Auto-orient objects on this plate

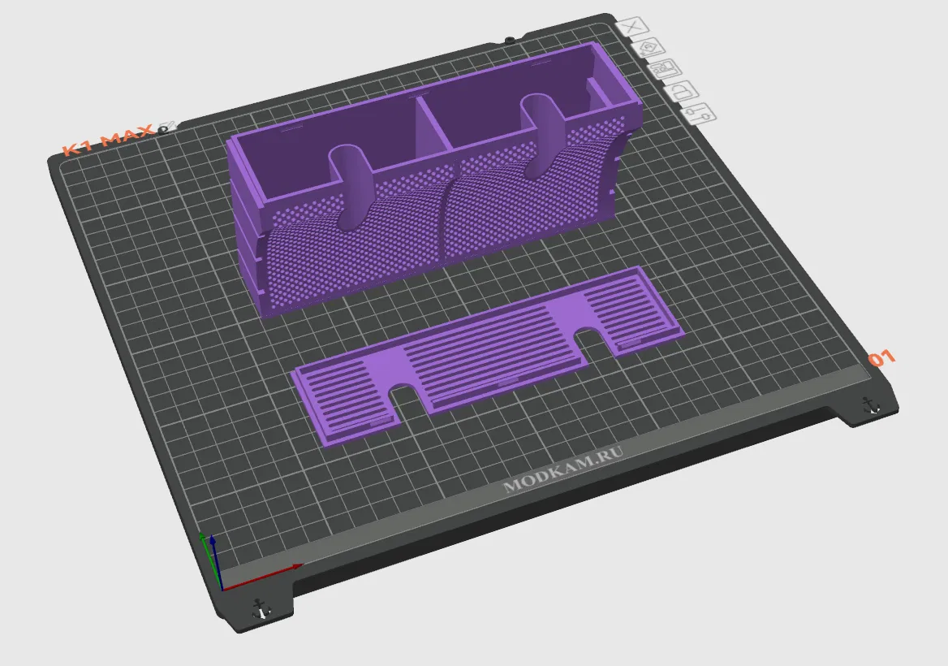click(x=649, y=49)
